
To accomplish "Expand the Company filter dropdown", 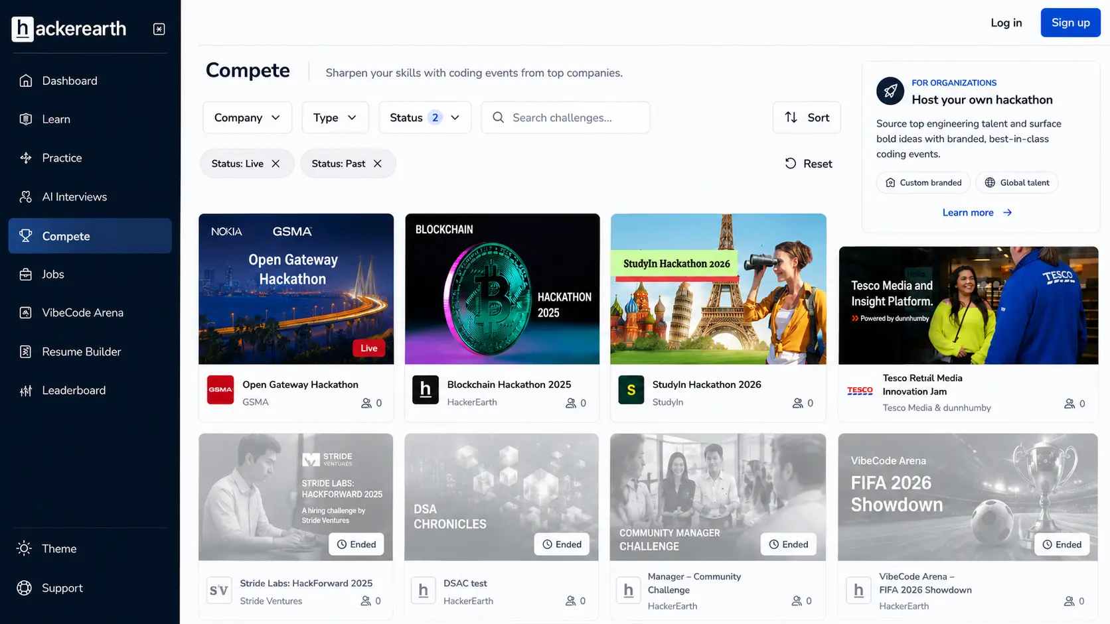I will point(247,117).
